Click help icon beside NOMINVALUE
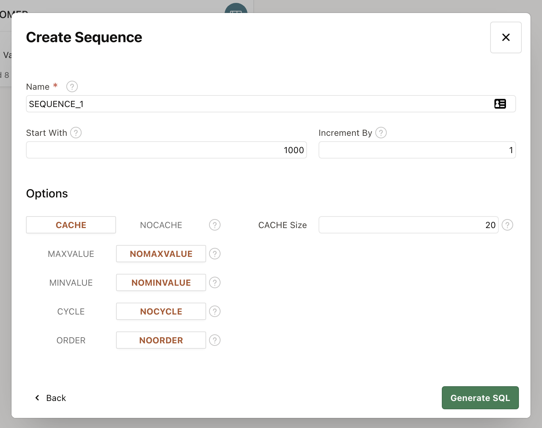The width and height of the screenshot is (542, 428). click(215, 282)
